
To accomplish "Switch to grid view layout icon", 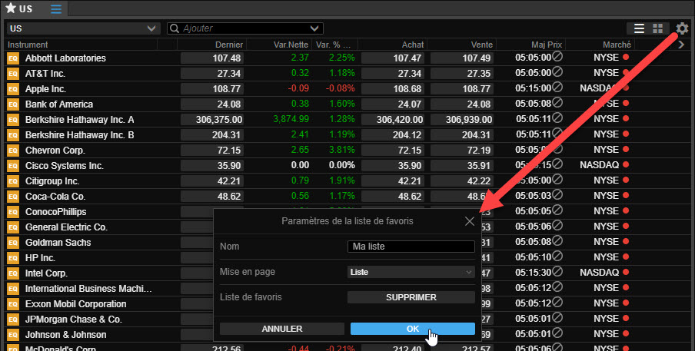I will tap(658, 28).
